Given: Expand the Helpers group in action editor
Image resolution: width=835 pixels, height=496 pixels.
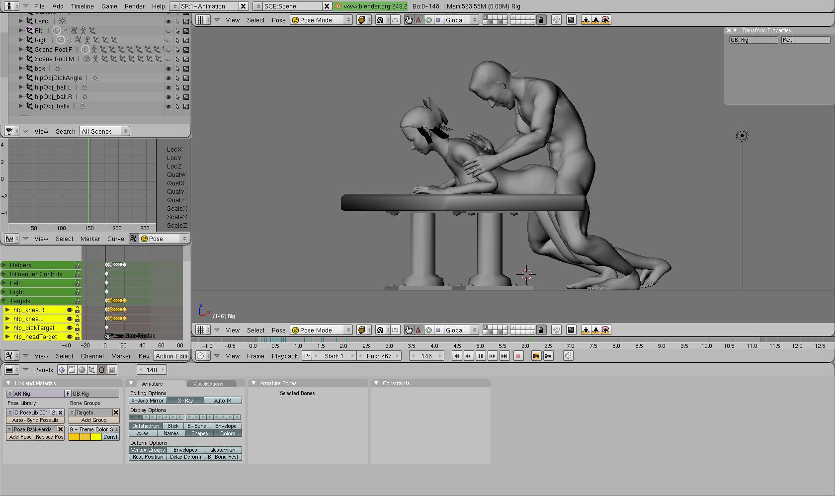Looking at the screenshot, I should 4,265.
